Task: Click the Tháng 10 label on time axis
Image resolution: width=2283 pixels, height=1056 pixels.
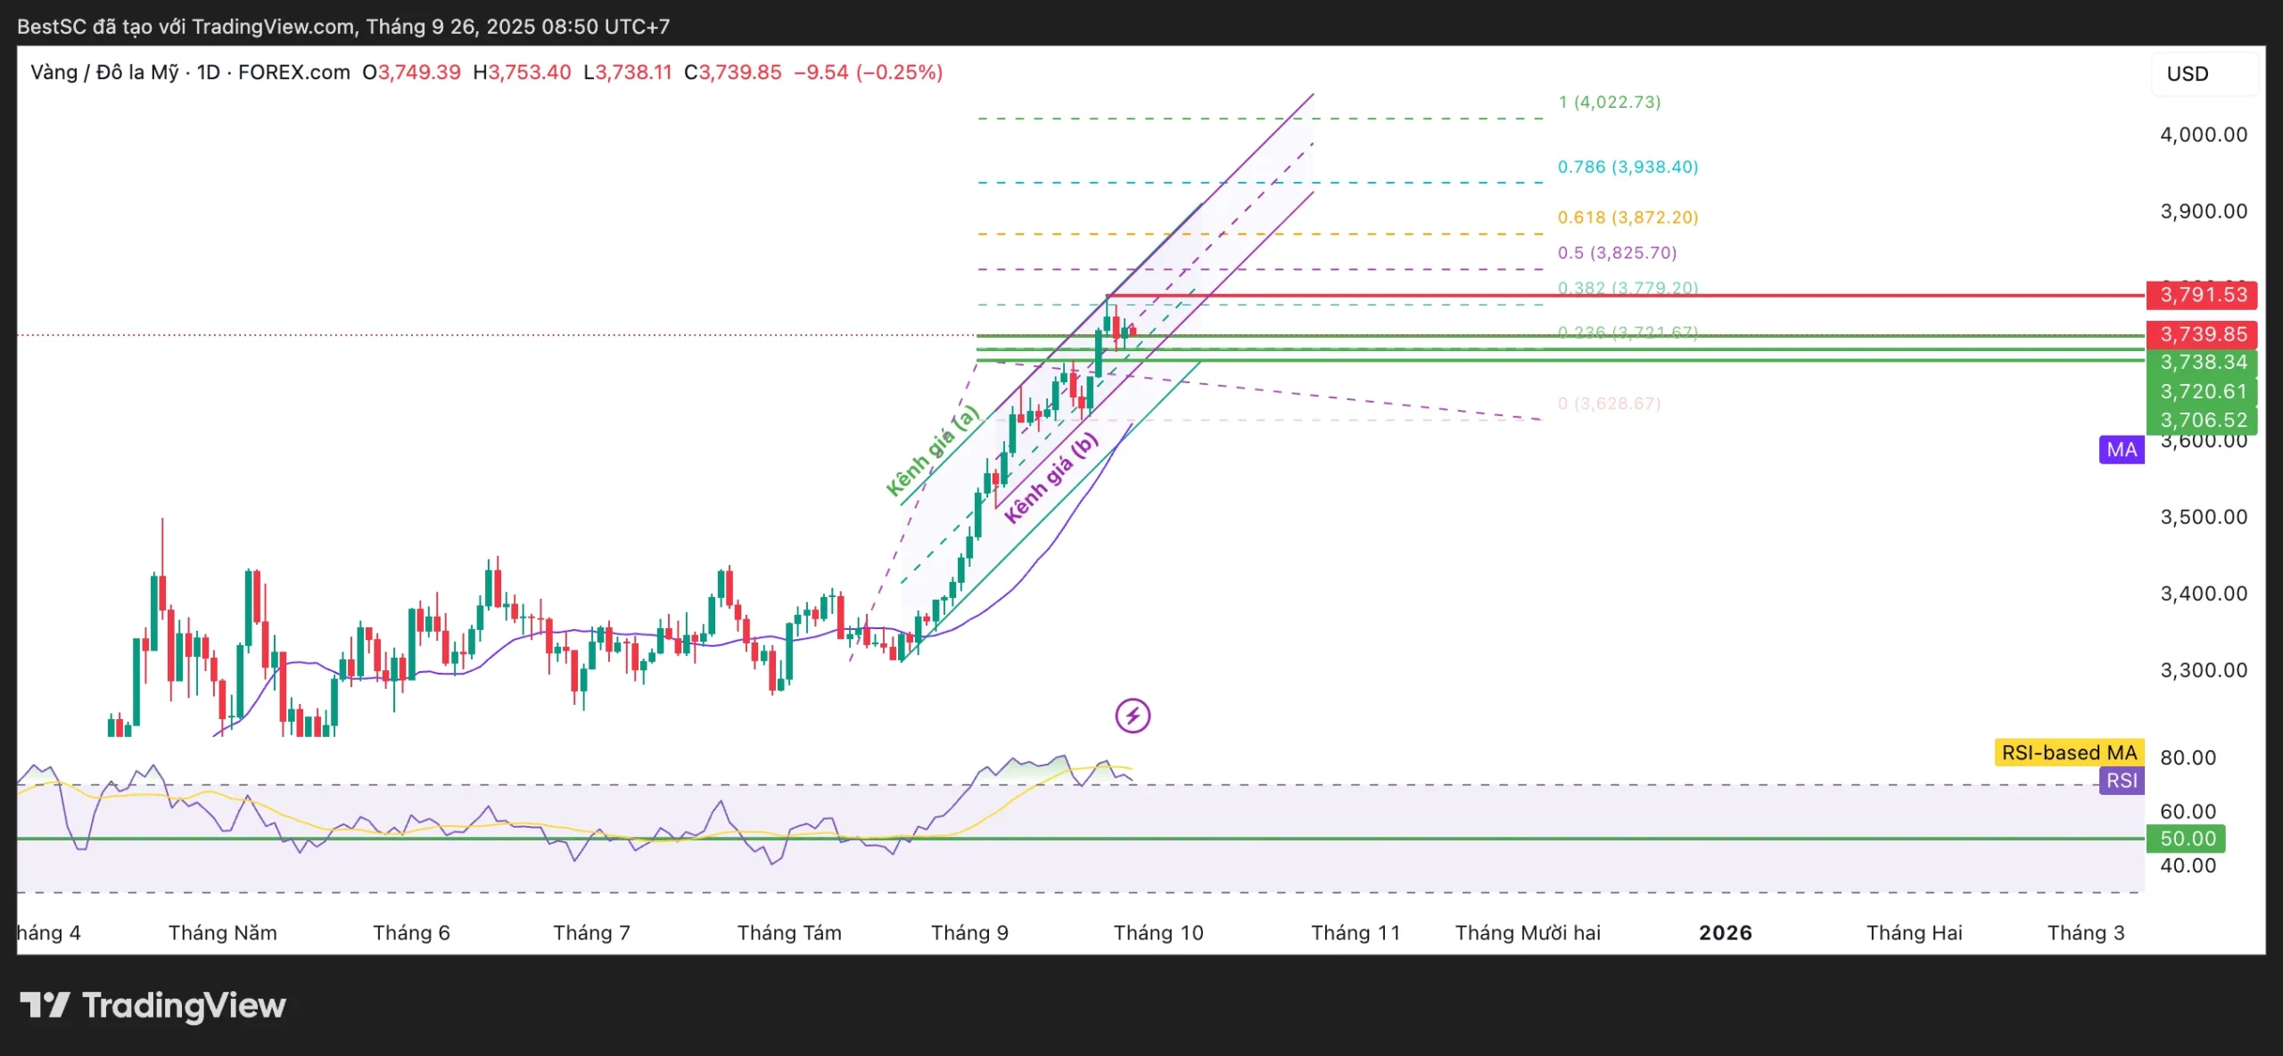Action: tap(1158, 933)
